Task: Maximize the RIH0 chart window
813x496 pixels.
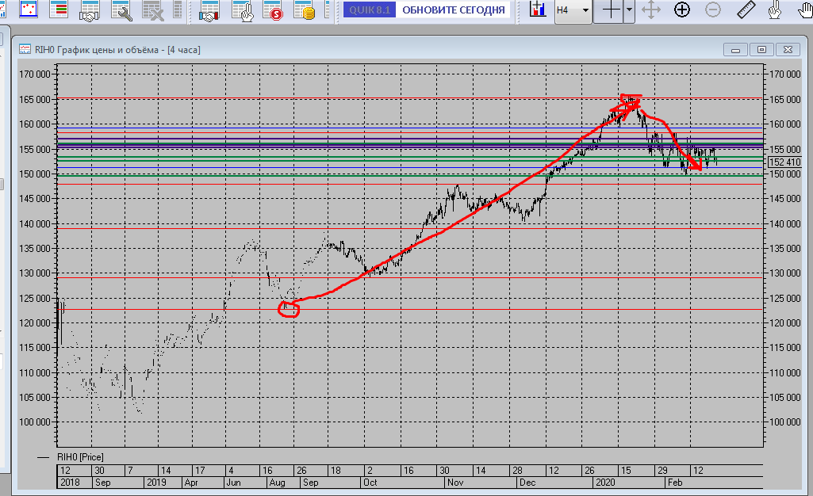Action: click(x=761, y=50)
